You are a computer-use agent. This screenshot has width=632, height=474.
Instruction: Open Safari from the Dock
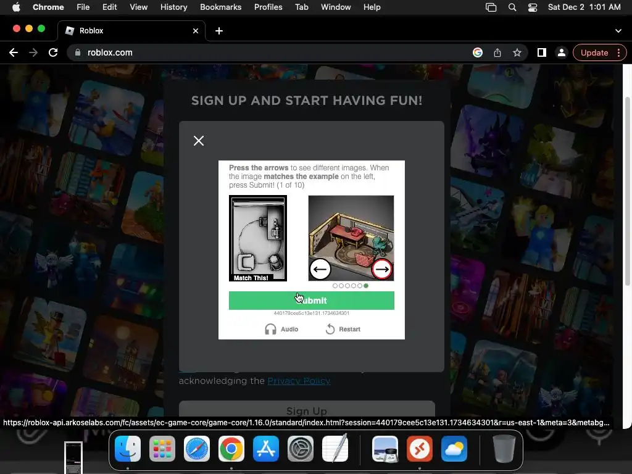197,449
